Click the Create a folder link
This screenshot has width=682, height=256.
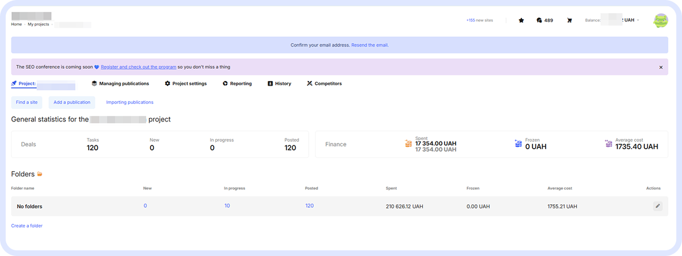click(27, 226)
